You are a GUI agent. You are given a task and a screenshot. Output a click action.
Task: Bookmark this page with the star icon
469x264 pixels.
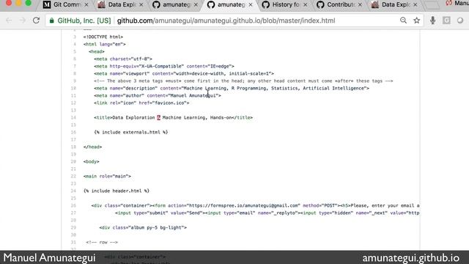click(417, 21)
